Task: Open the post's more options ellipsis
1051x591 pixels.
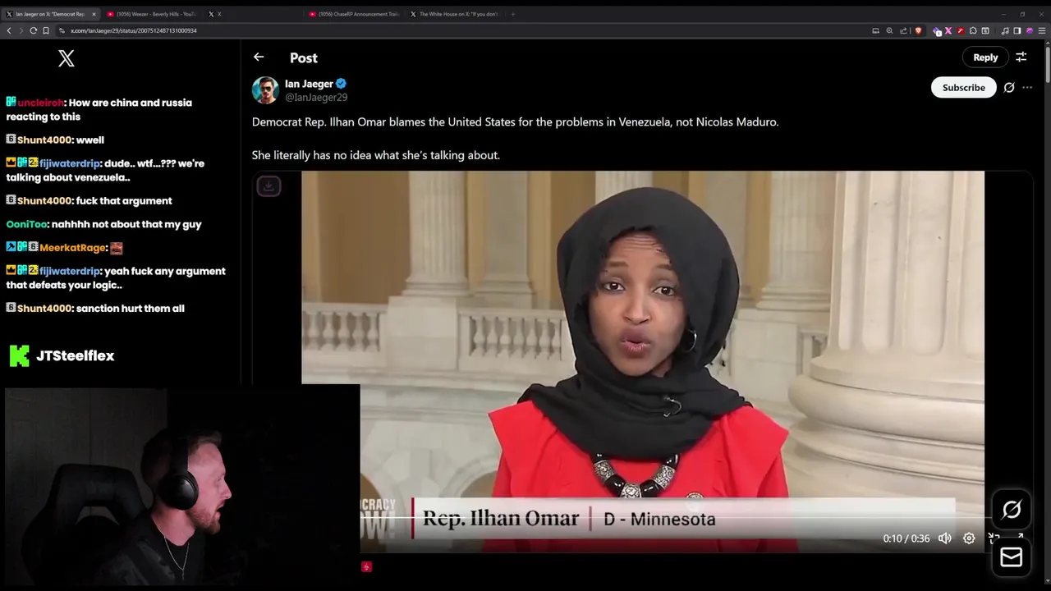Action: coord(1027,88)
